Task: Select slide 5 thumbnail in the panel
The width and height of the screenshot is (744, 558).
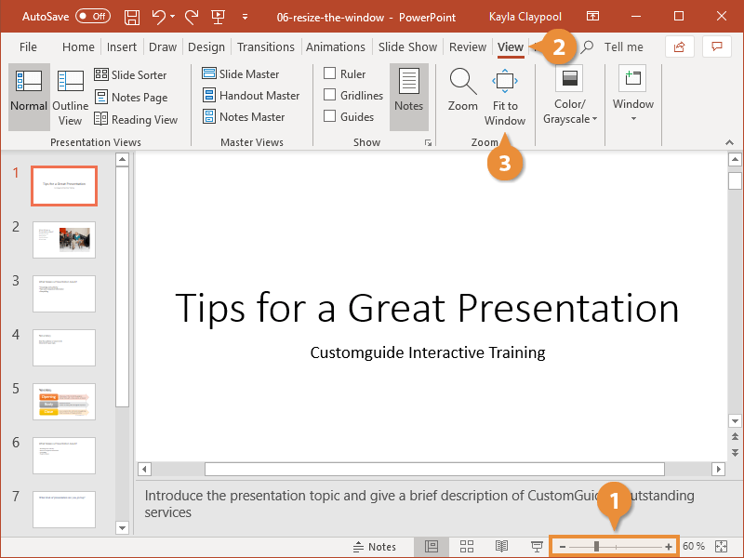Action: pos(63,402)
